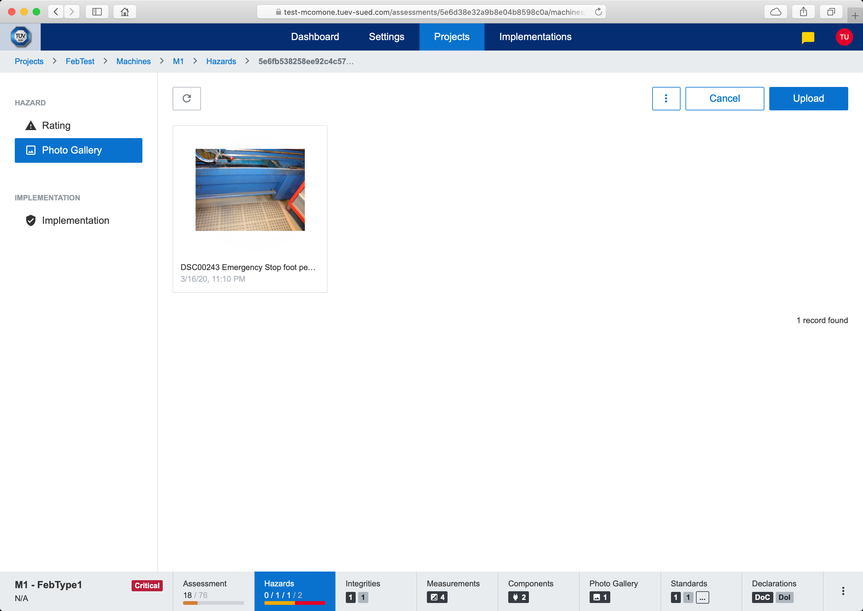Click the Safari share icon
The image size is (863, 611).
point(803,12)
